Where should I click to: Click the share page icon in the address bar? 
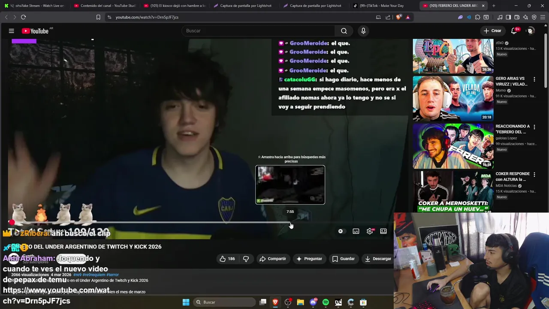(x=388, y=17)
